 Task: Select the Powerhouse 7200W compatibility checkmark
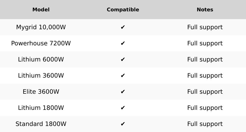coord(123,43)
